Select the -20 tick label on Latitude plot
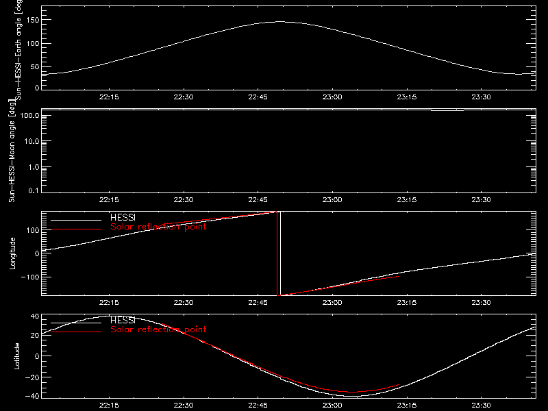548x411 pixels. 32,377
